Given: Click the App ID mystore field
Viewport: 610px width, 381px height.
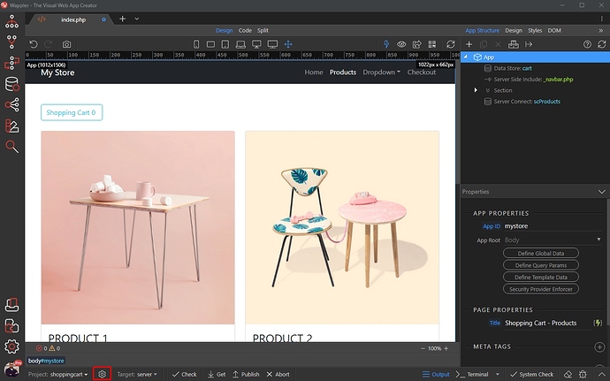Looking at the screenshot, I should pyautogui.click(x=553, y=226).
